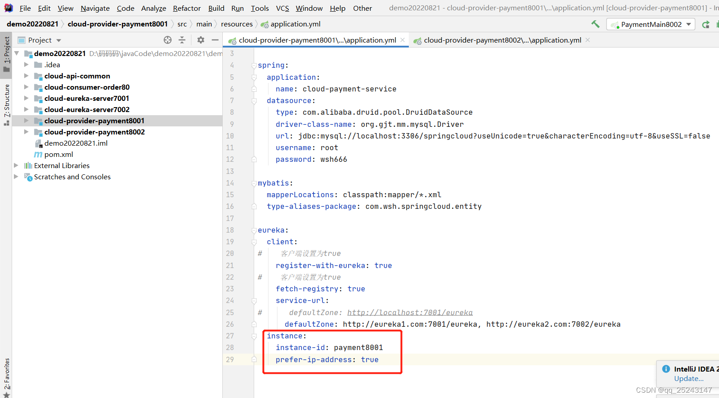Expand the cloud-consumer-order80 module
Viewport: 719px width, 398px height.
[26, 87]
